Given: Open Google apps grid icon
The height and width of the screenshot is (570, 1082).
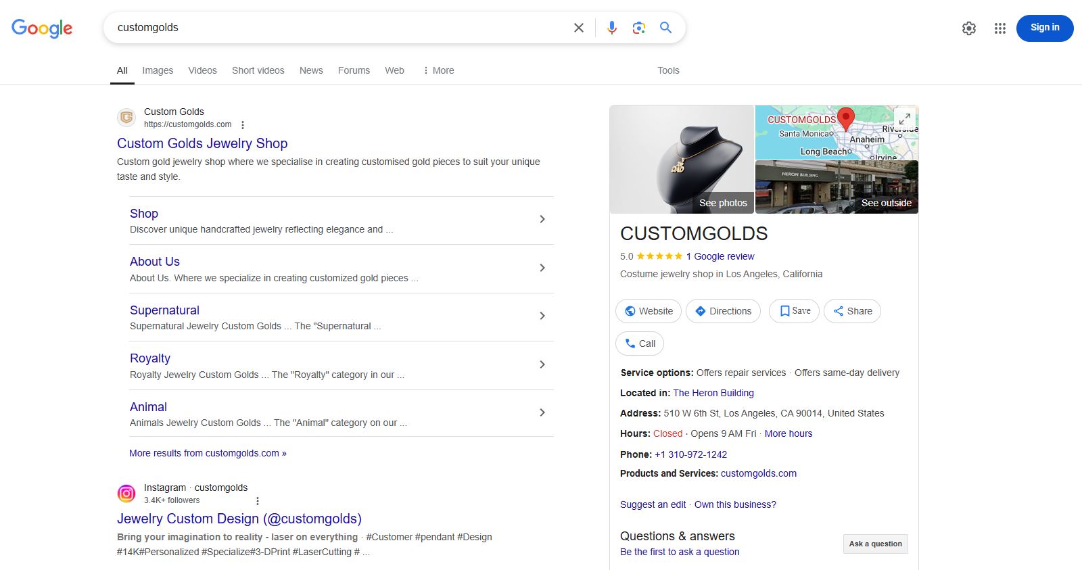Looking at the screenshot, I should coord(1000,28).
